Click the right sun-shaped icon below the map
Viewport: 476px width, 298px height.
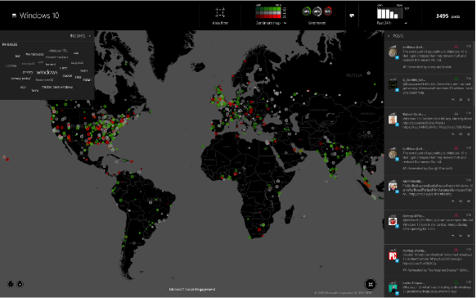click(x=20, y=284)
